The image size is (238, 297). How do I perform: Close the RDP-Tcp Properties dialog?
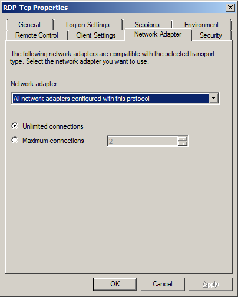(230, 8)
